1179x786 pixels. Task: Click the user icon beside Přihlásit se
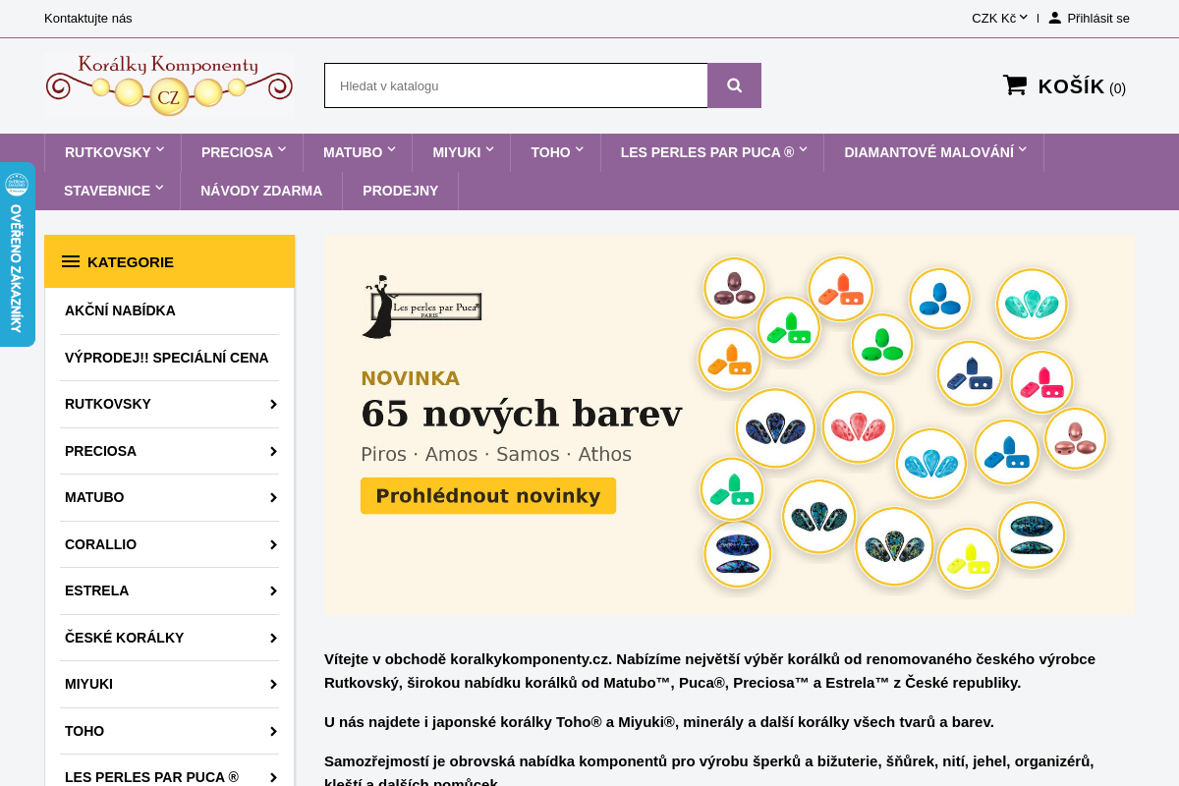(x=1054, y=18)
